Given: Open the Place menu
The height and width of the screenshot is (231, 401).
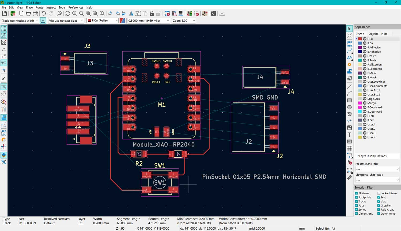Looking at the screenshot, I should [29, 7].
